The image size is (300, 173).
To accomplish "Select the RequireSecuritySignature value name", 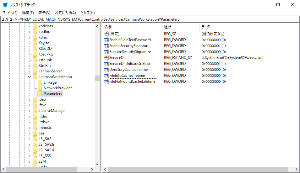I will [130, 52].
